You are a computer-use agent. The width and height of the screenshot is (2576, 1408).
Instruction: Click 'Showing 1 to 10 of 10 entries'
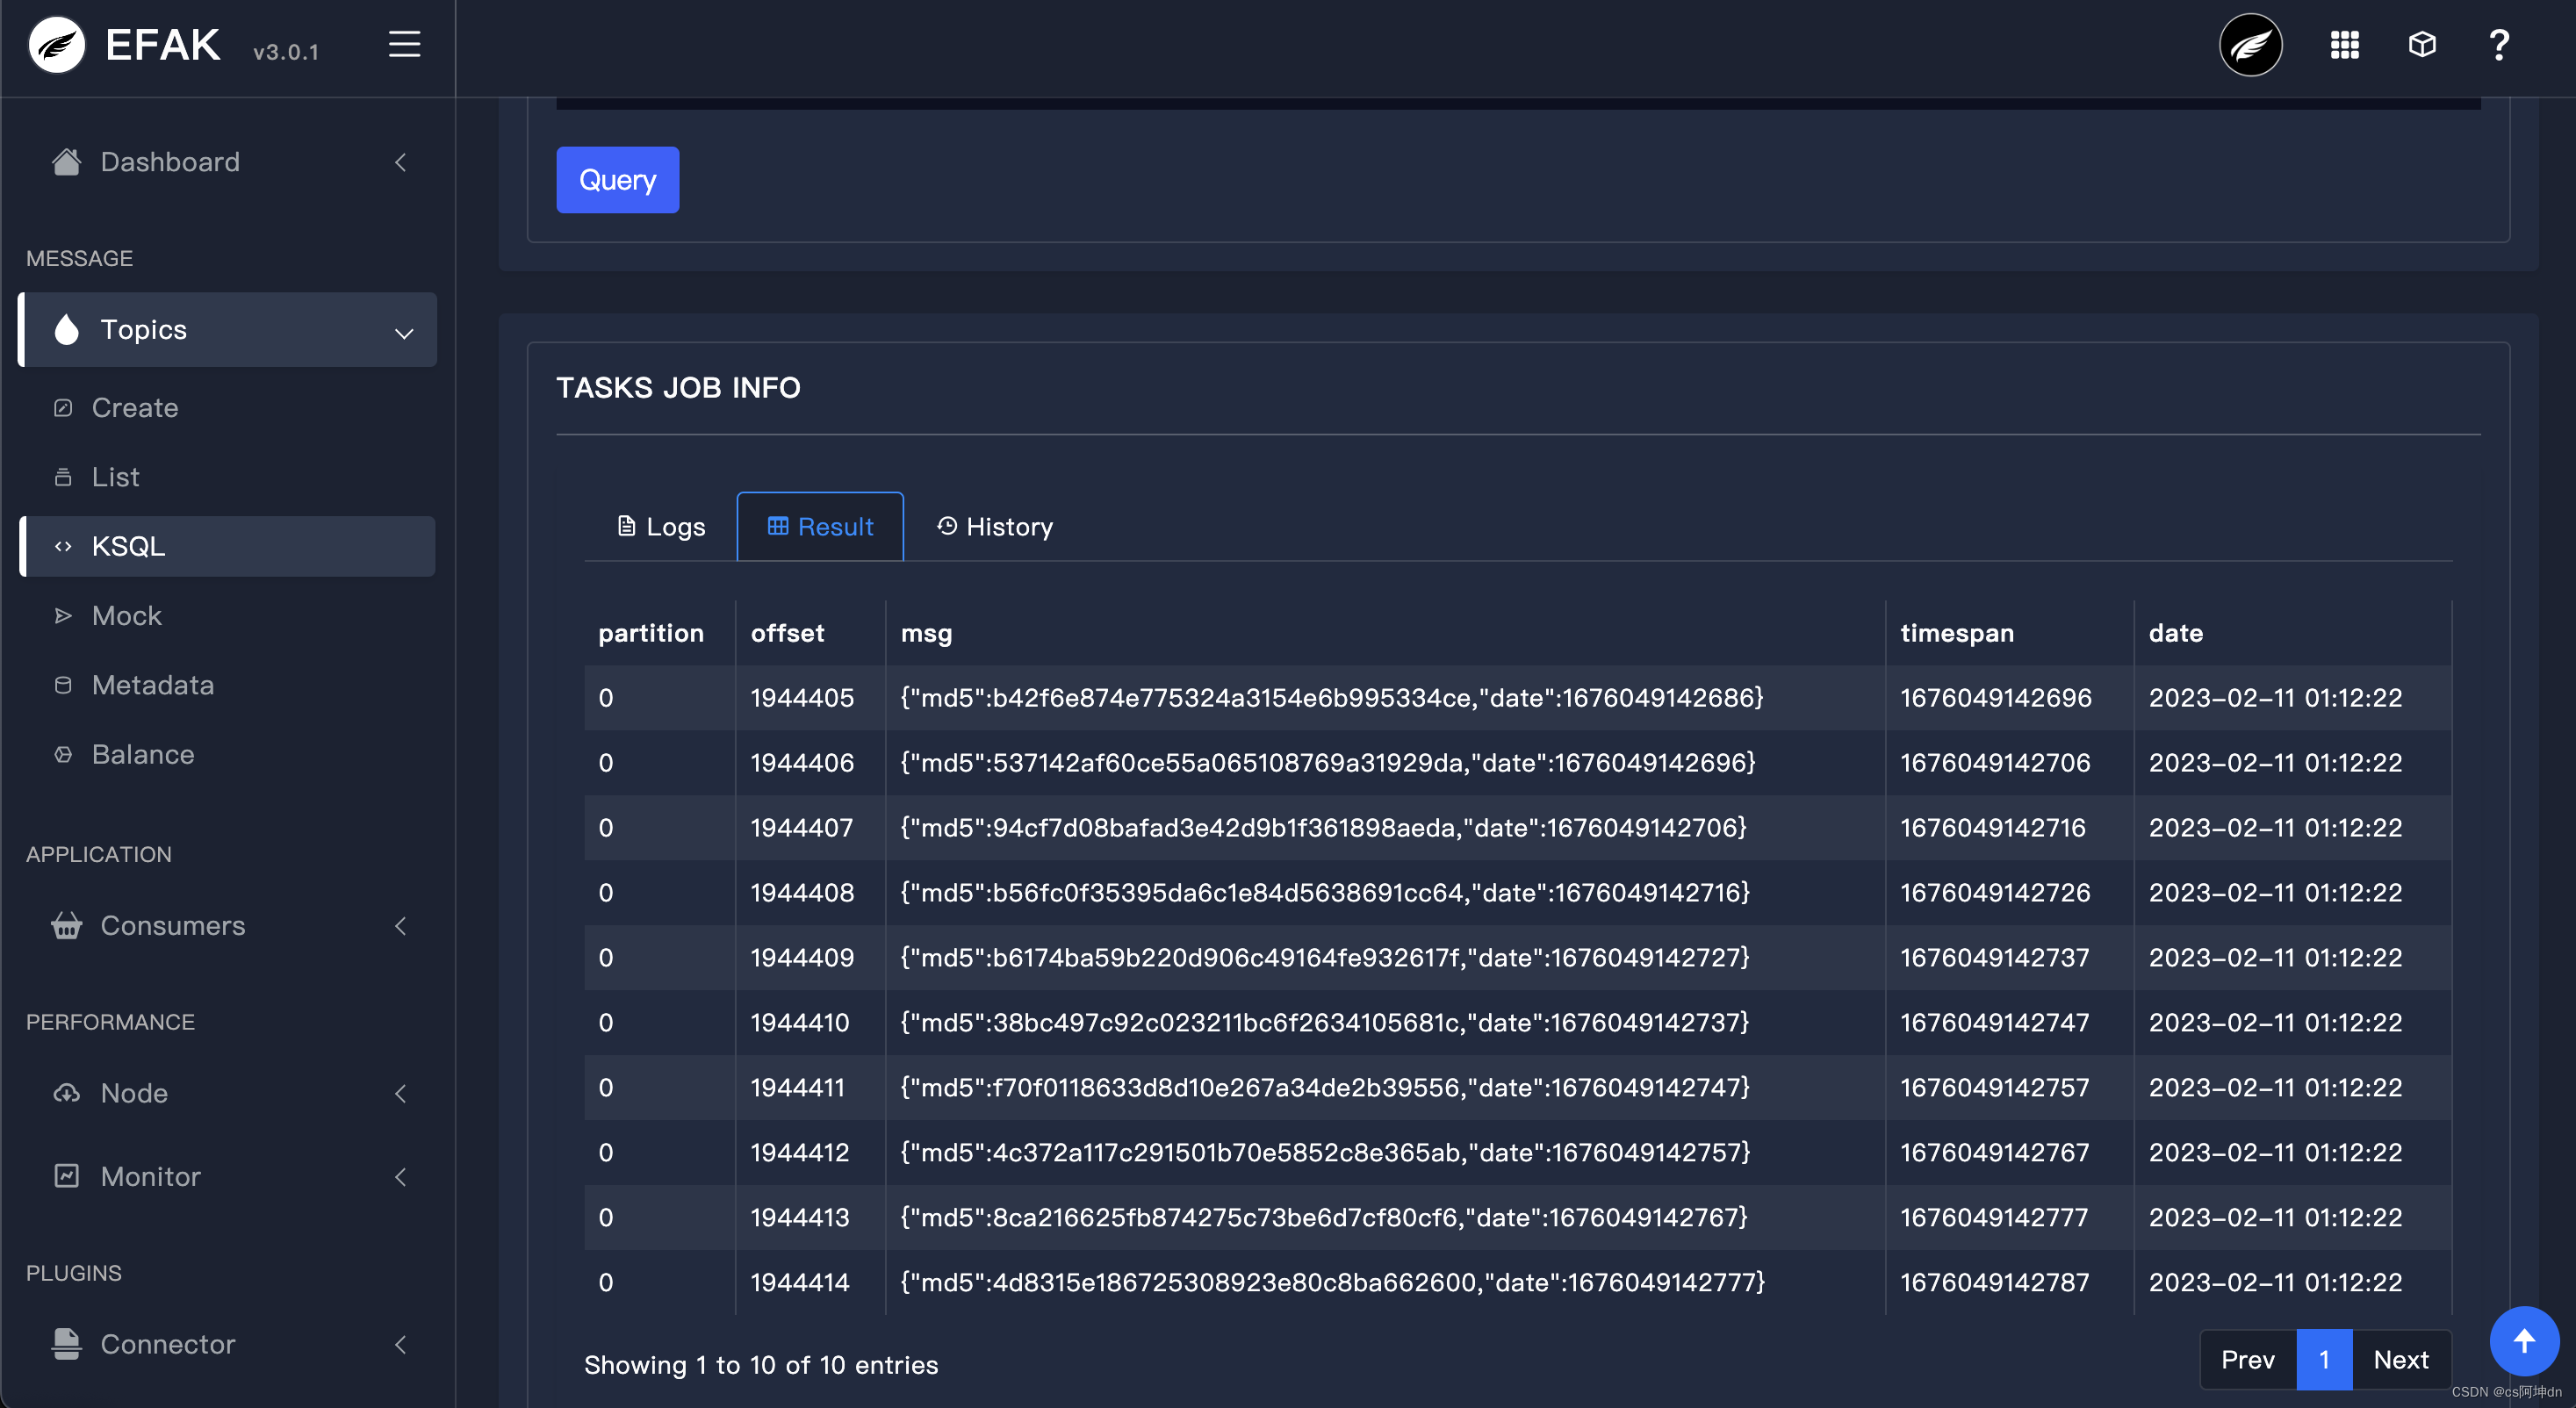761,1365
